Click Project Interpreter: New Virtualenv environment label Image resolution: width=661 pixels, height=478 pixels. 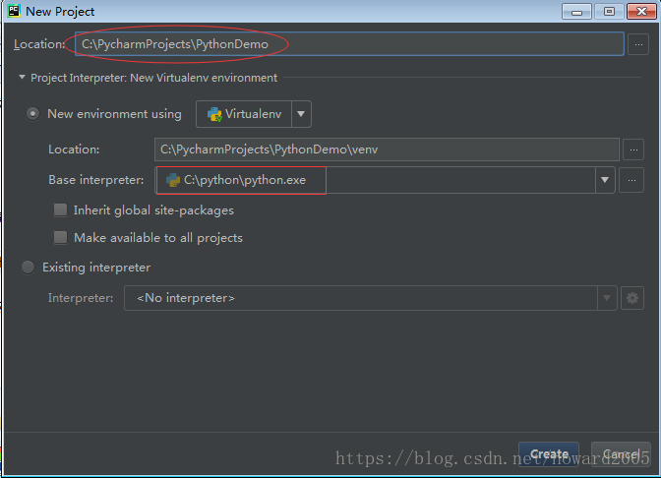click(x=153, y=78)
